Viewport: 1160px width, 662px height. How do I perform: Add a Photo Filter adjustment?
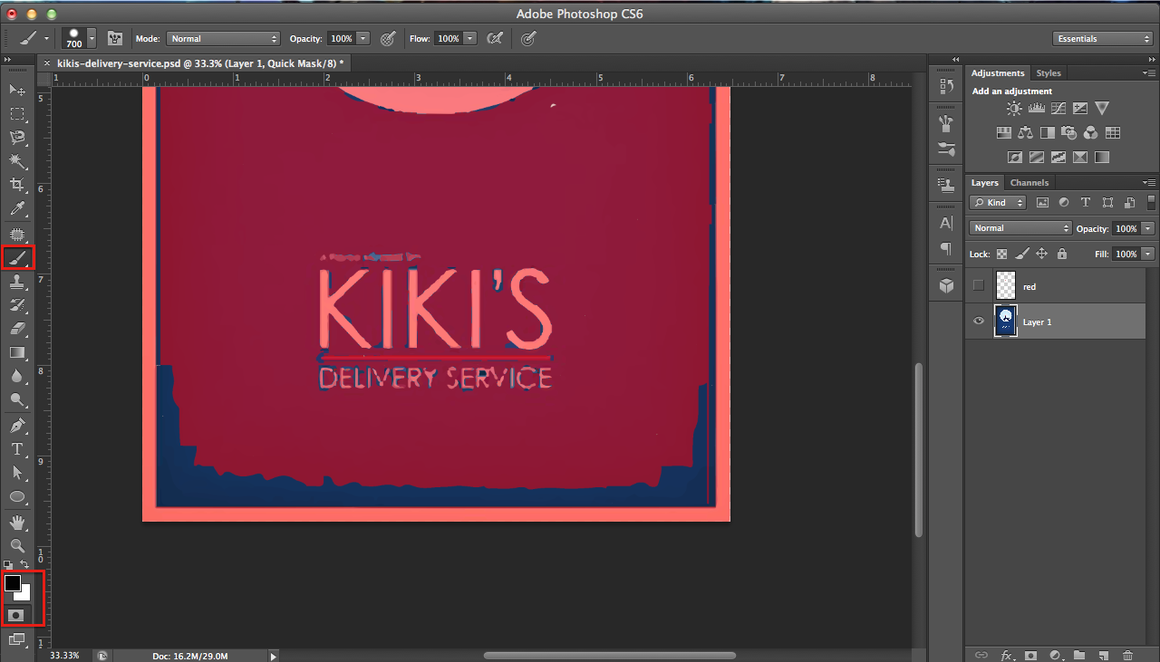click(1069, 133)
